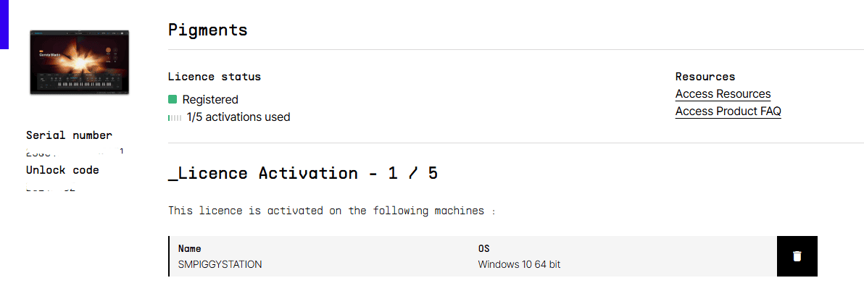Click the Resources heading
The height and width of the screenshot is (291, 864).
click(x=705, y=77)
